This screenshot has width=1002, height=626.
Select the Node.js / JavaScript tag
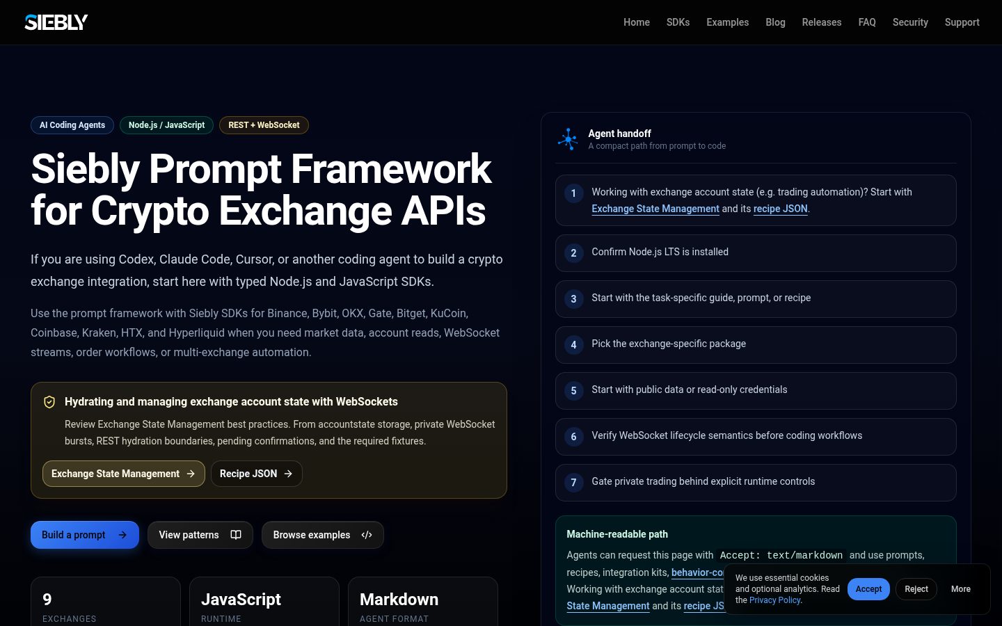pos(166,125)
